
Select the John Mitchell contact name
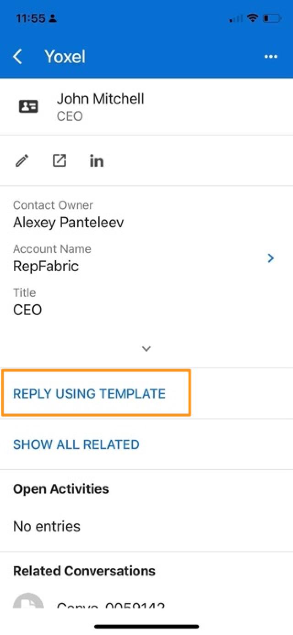tap(100, 99)
